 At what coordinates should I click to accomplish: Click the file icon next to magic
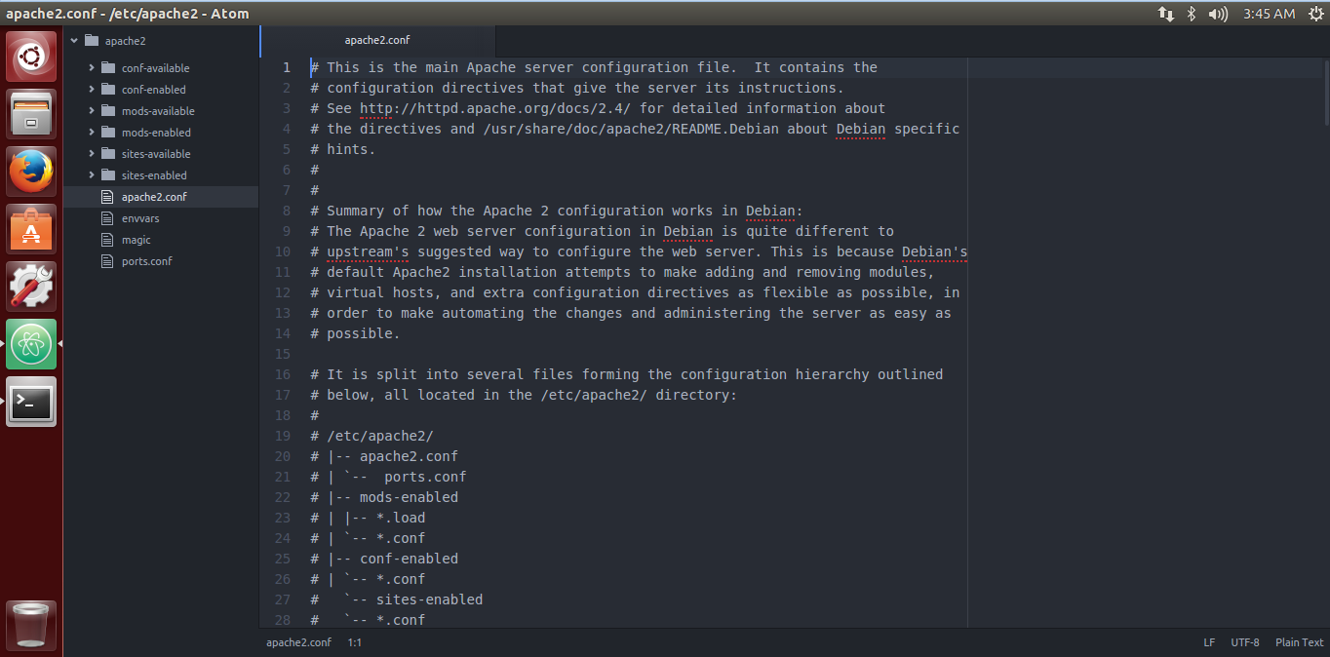tap(108, 240)
